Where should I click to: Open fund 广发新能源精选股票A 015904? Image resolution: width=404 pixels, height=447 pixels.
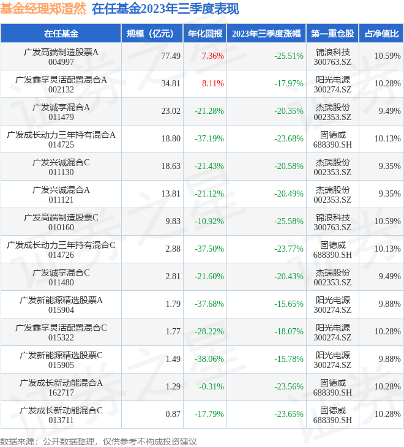point(61,304)
